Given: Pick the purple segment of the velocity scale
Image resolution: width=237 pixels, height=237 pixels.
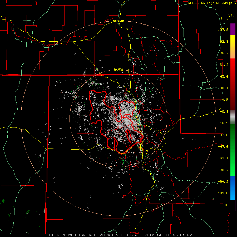Looking at the screenshot, I should click(233, 29).
